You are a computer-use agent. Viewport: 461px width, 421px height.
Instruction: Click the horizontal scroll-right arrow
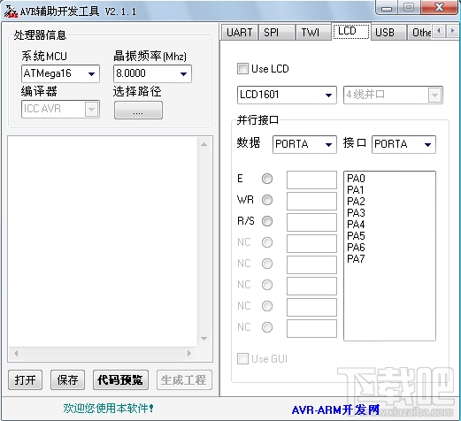pos(189,353)
